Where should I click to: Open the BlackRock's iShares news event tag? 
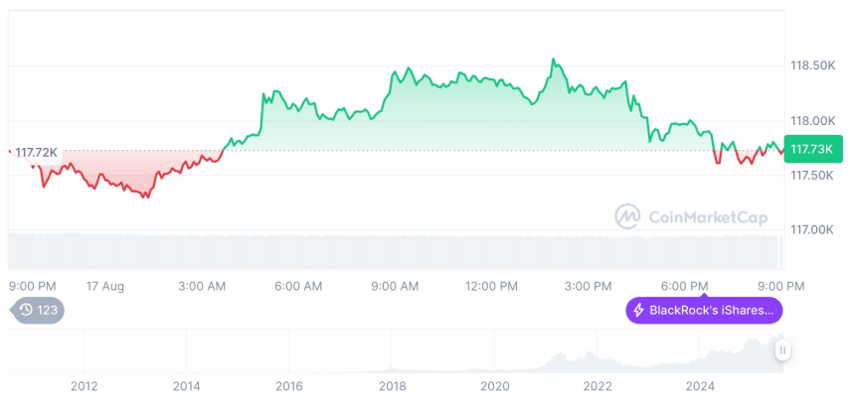[704, 311]
